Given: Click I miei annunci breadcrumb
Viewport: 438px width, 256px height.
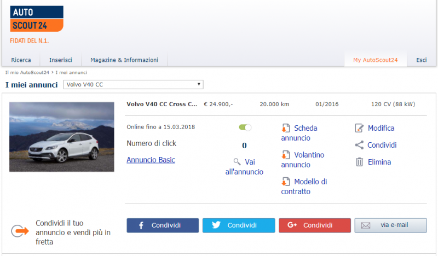Looking at the screenshot, I should point(71,73).
